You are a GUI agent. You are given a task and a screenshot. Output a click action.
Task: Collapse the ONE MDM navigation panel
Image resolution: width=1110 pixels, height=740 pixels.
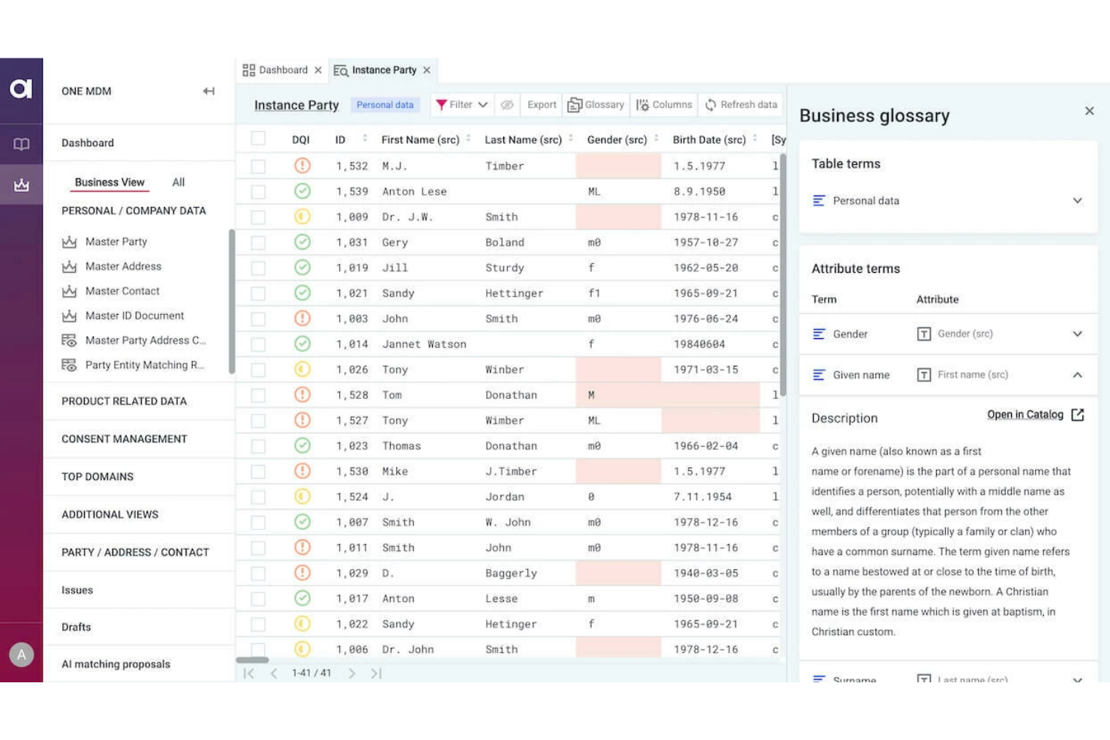click(208, 91)
